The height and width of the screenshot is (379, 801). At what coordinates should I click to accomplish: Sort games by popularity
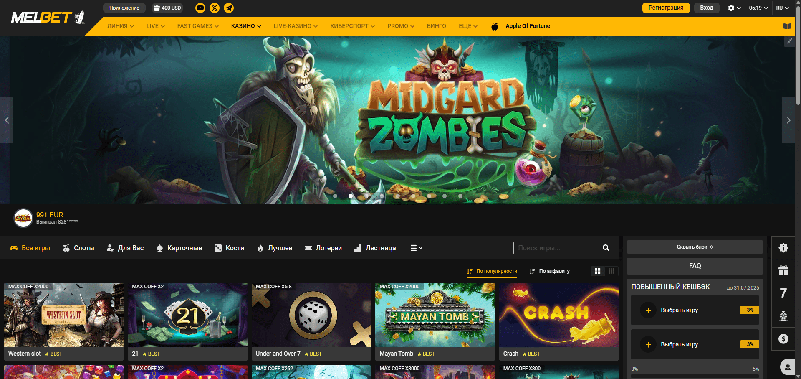pyautogui.click(x=492, y=271)
